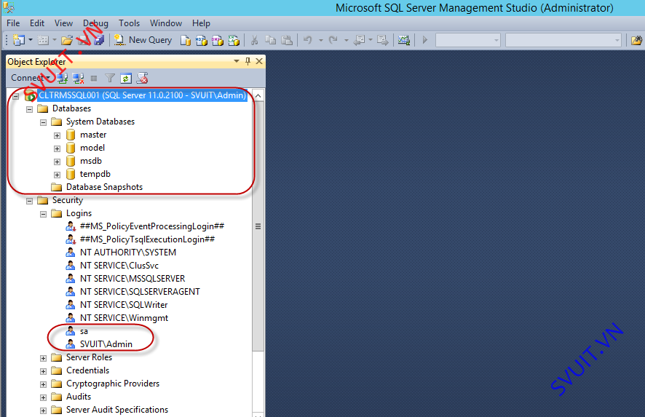Open the File menu

[13, 23]
